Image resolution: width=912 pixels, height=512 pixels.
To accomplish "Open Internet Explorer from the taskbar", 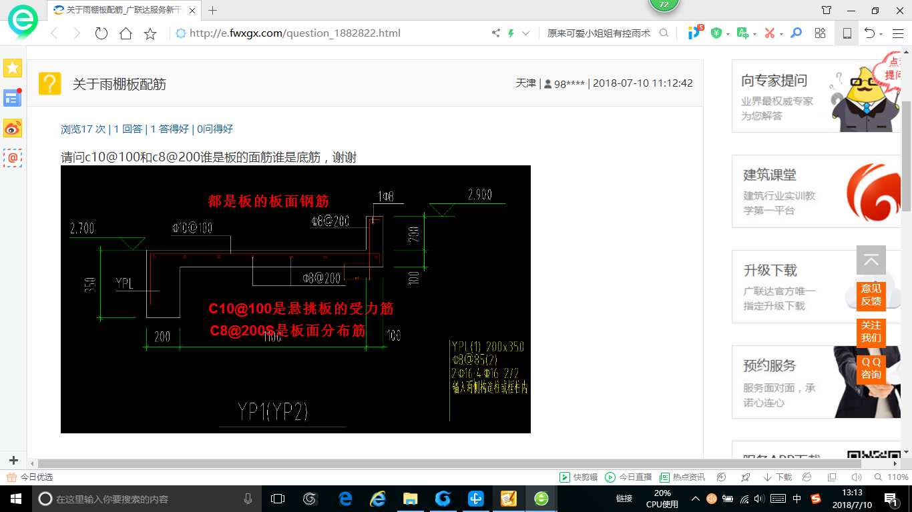I will (377, 499).
